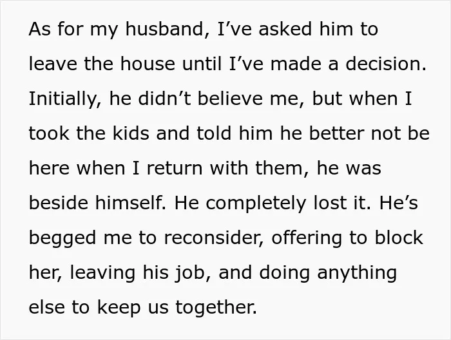Click the word "house" in the paragraph
This screenshot has height=340, width=451.
point(148,64)
